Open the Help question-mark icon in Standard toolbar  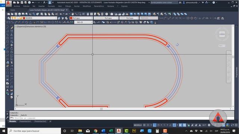107,14
